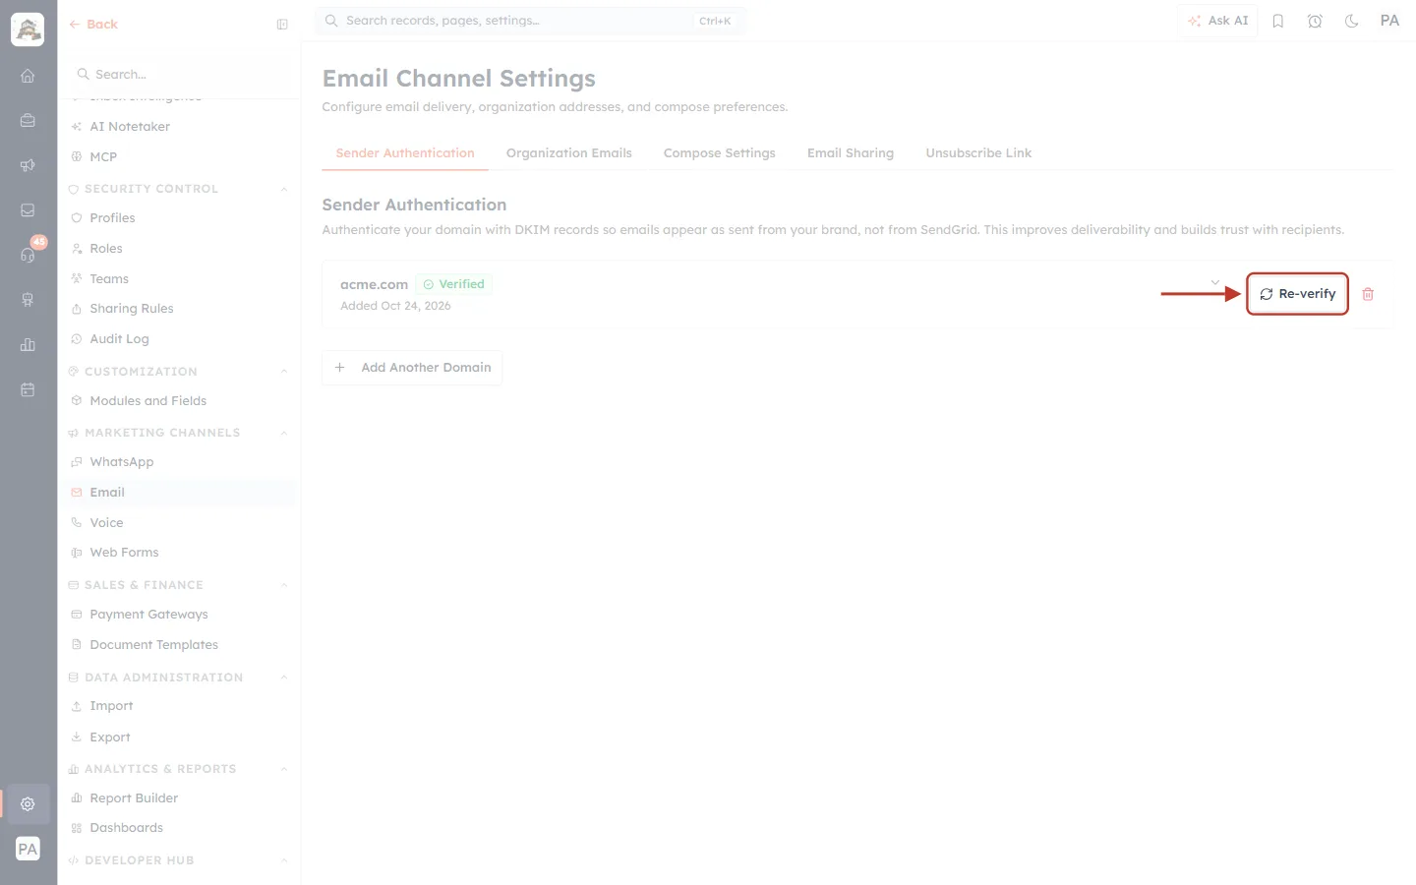This screenshot has height=885, width=1416.
Task: Open Modules and Fields settings
Action: click(147, 401)
